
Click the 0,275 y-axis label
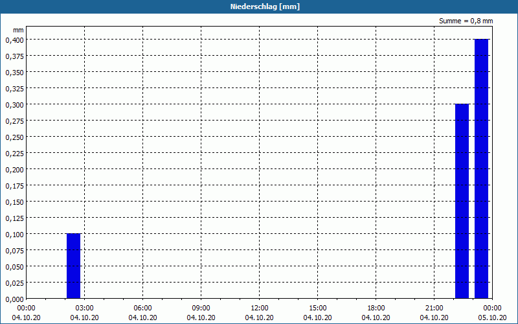point(14,121)
